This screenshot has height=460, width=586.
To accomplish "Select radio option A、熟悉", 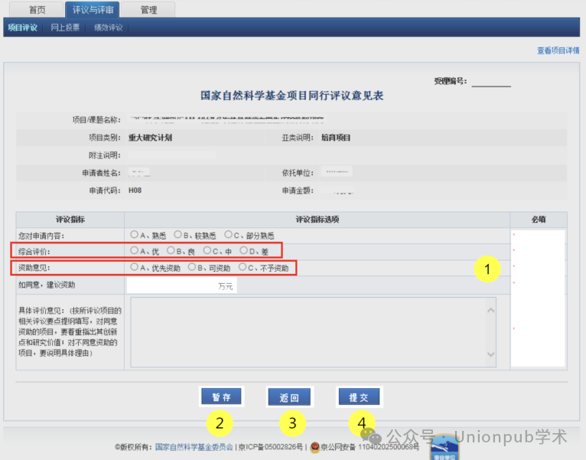I will pos(134,234).
